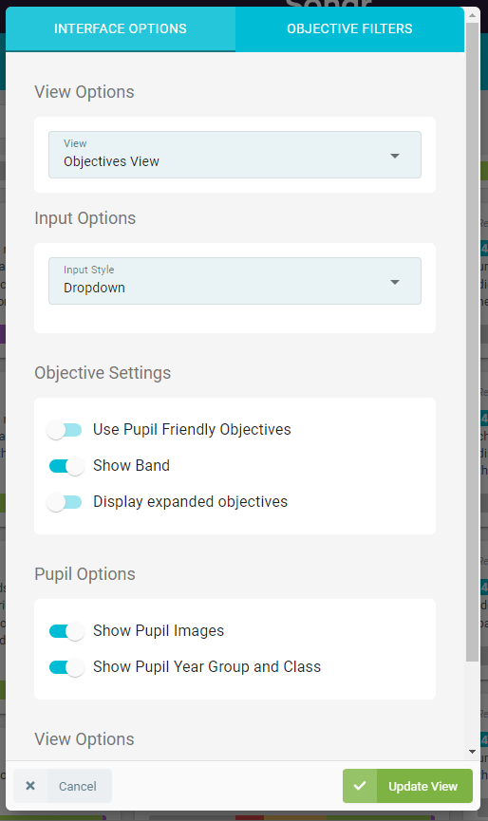The width and height of the screenshot is (488, 821).
Task: Click the Update View button
Action: tap(407, 785)
